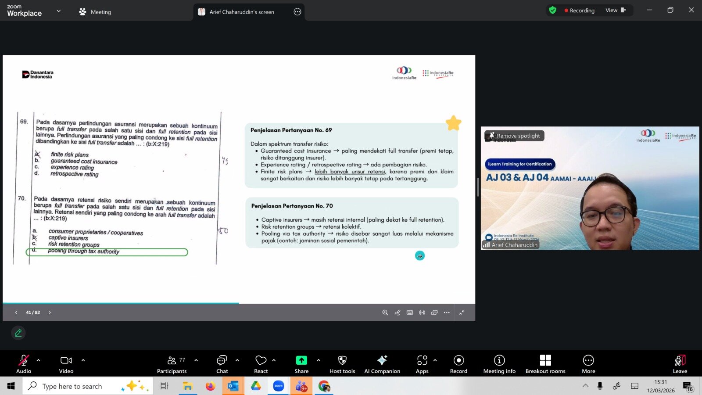The width and height of the screenshot is (702, 395).
Task: Open the View menu
Action: pos(615,11)
